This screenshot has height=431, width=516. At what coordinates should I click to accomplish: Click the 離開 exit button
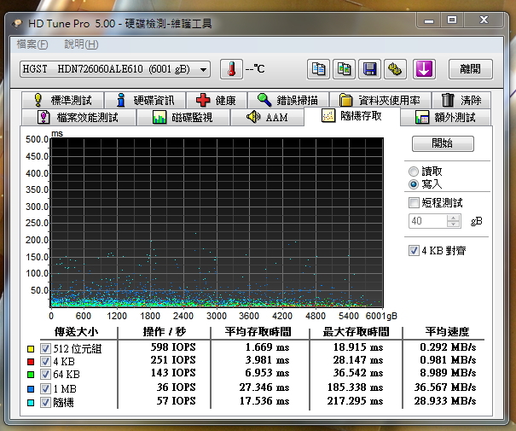coord(470,69)
